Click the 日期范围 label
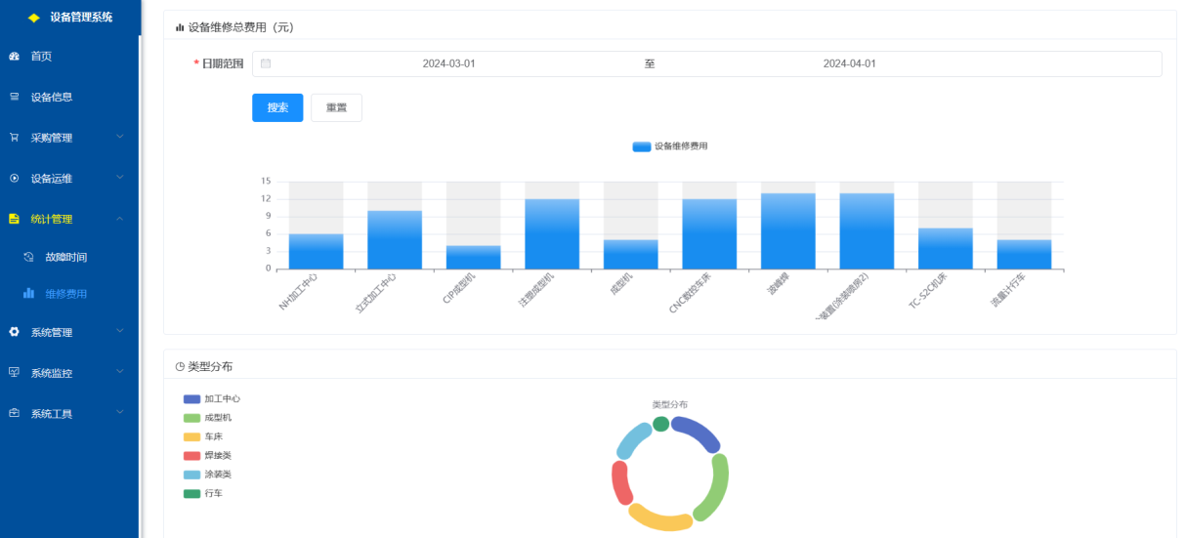Viewport: 1187px width, 538px height. coord(222,63)
